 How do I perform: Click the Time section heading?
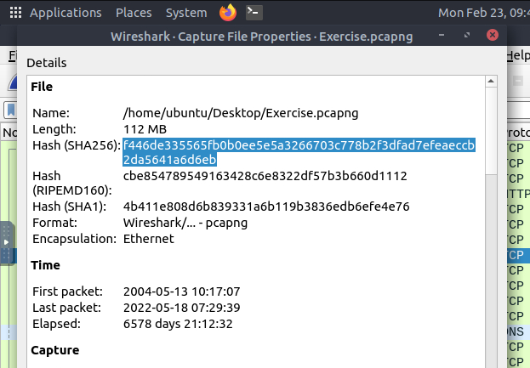point(45,265)
